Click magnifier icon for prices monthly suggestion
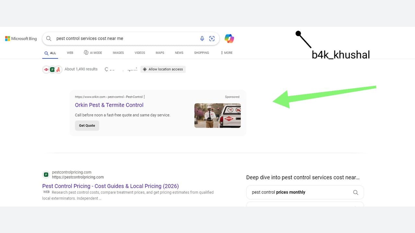The image size is (415, 233). click(x=356, y=192)
